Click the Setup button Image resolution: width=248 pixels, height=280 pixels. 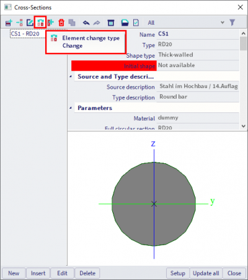click(x=178, y=273)
